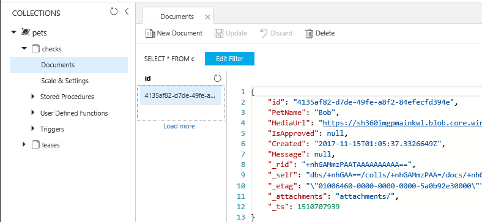Expand User Defined Functions

33,113
